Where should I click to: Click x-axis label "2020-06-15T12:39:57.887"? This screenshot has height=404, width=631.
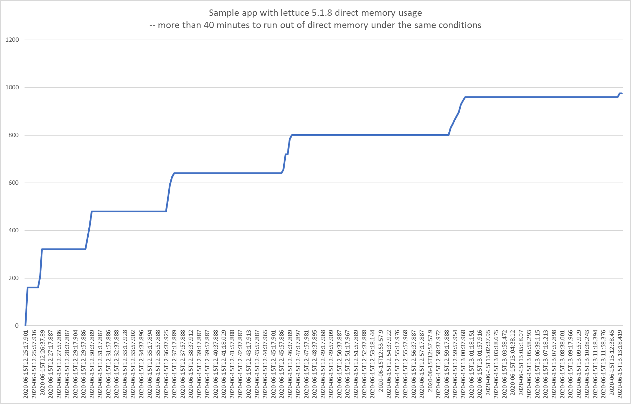[x=208, y=364]
